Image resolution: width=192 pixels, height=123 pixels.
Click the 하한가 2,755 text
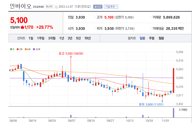tap(124, 28)
